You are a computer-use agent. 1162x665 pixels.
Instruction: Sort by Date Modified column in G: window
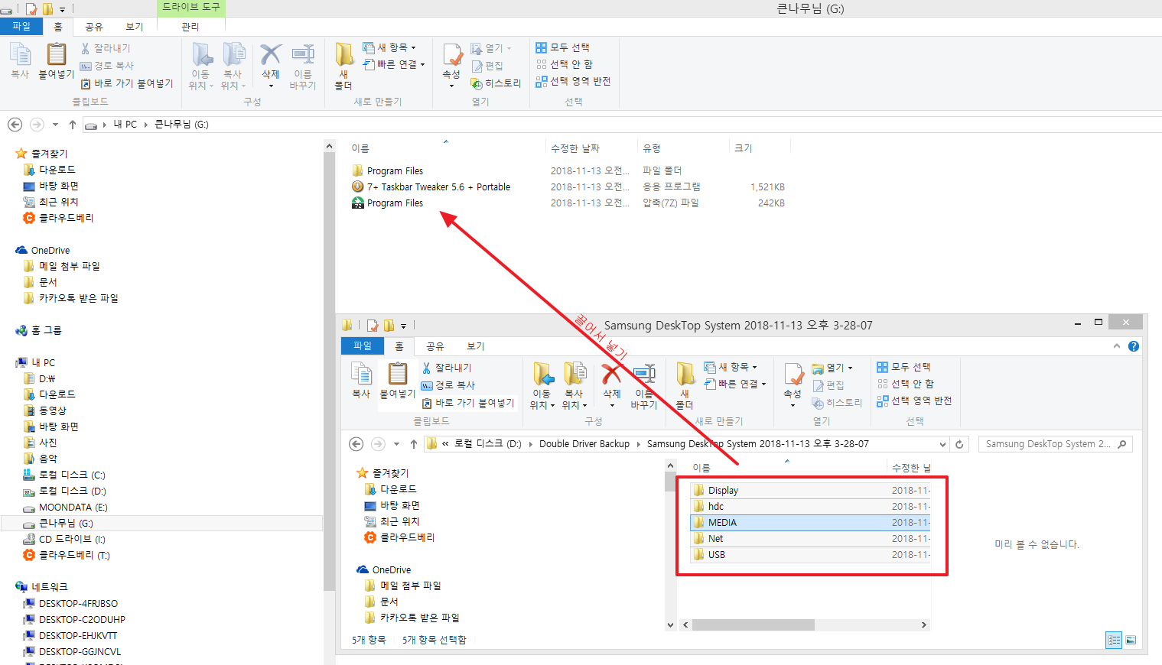(x=575, y=148)
